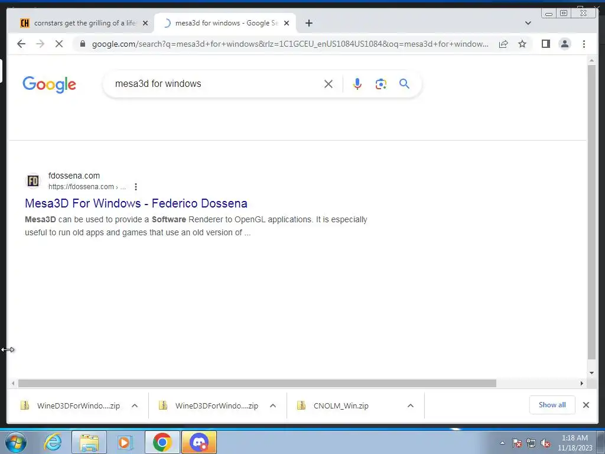Screen dimensions: 605x454
Task: Show hidden system tray icons
Action: (x=502, y=443)
